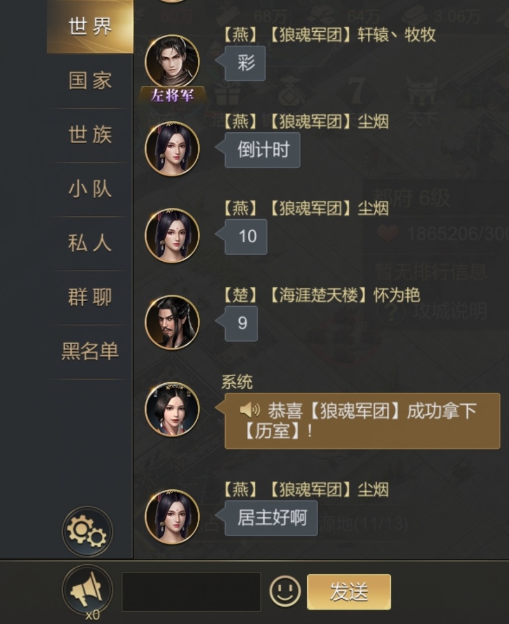The image size is (509, 624).
Task: Click 尘烟's avatar beside 倒计时 message
Action: [x=172, y=149]
